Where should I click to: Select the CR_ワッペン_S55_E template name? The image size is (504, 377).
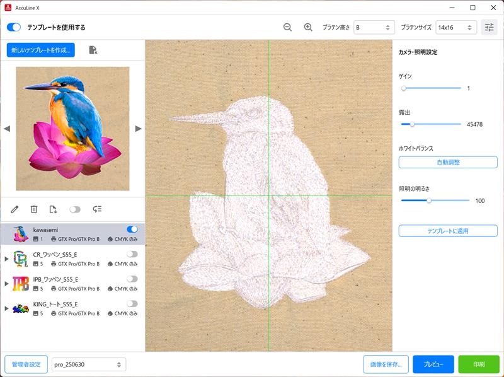click(55, 255)
